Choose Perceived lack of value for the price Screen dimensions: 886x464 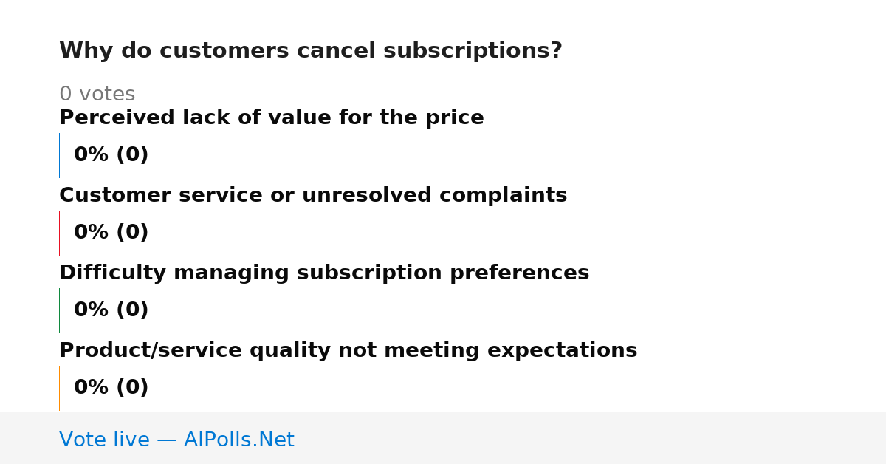(272, 117)
